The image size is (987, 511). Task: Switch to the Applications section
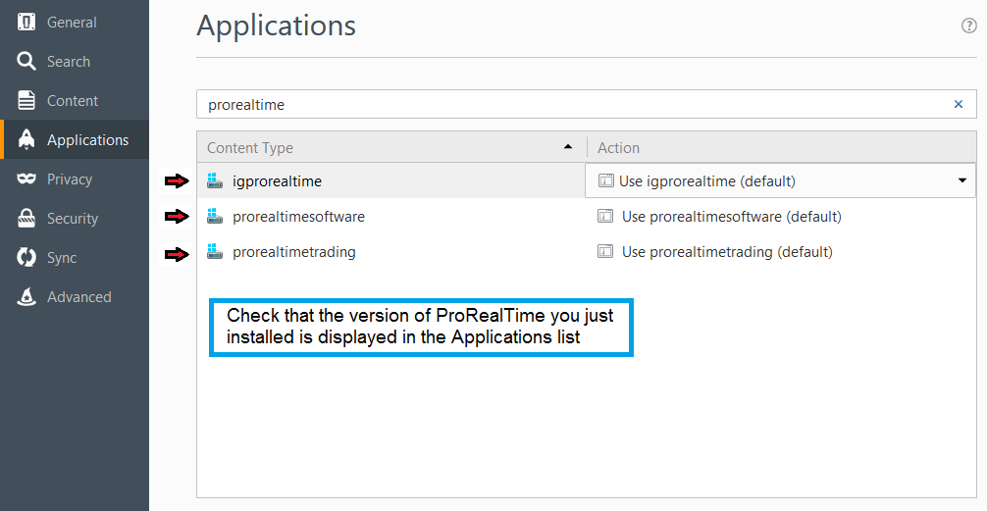87,139
